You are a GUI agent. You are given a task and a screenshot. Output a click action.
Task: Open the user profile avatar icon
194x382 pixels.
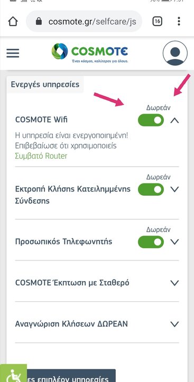pyautogui.click(x=175, y=53)
